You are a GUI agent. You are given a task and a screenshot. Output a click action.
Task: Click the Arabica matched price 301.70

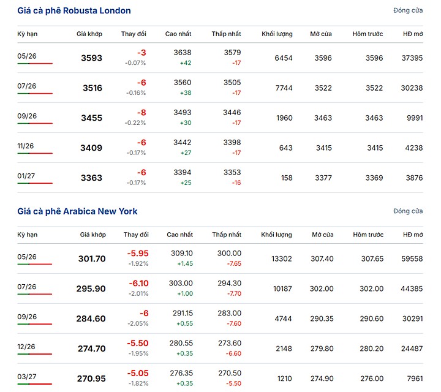click(x=92, y=259)
